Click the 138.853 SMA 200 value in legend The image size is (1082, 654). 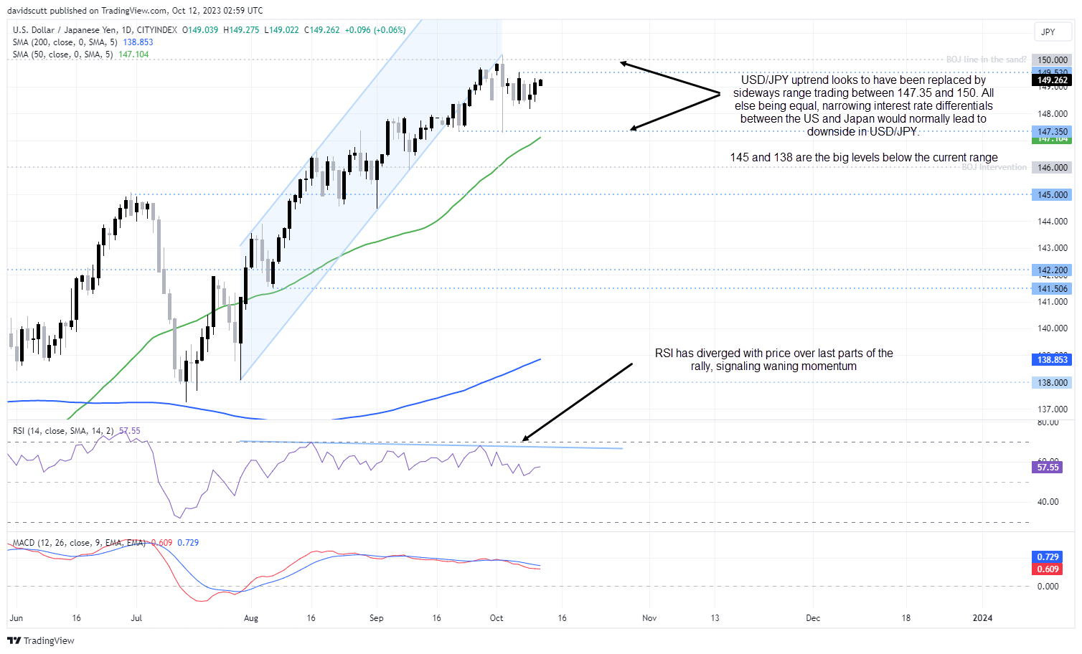tap(138, 42)
